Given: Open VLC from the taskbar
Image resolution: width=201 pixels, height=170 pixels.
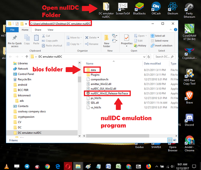Looking at the screenshot, I should pyautogui.click(x=7, y=167).
